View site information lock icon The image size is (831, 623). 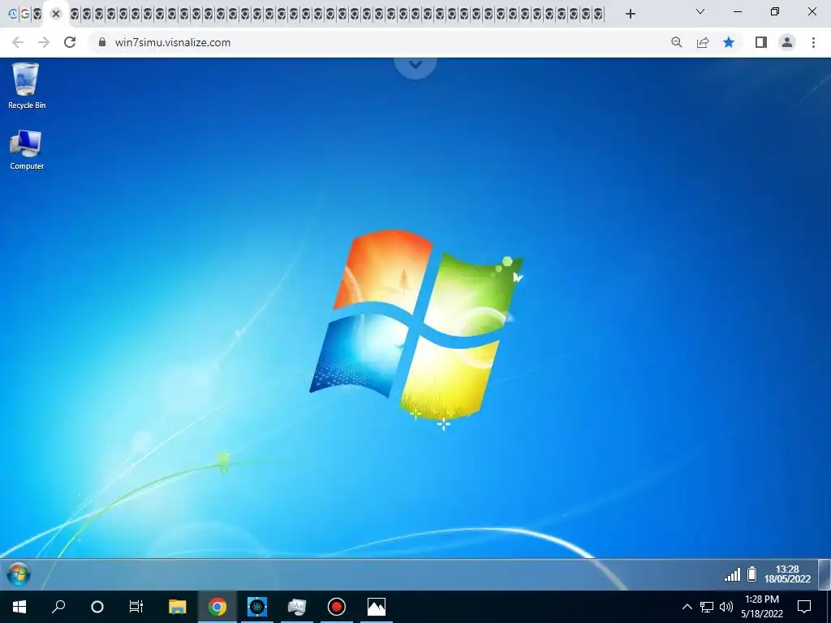(x=102, y=42)
